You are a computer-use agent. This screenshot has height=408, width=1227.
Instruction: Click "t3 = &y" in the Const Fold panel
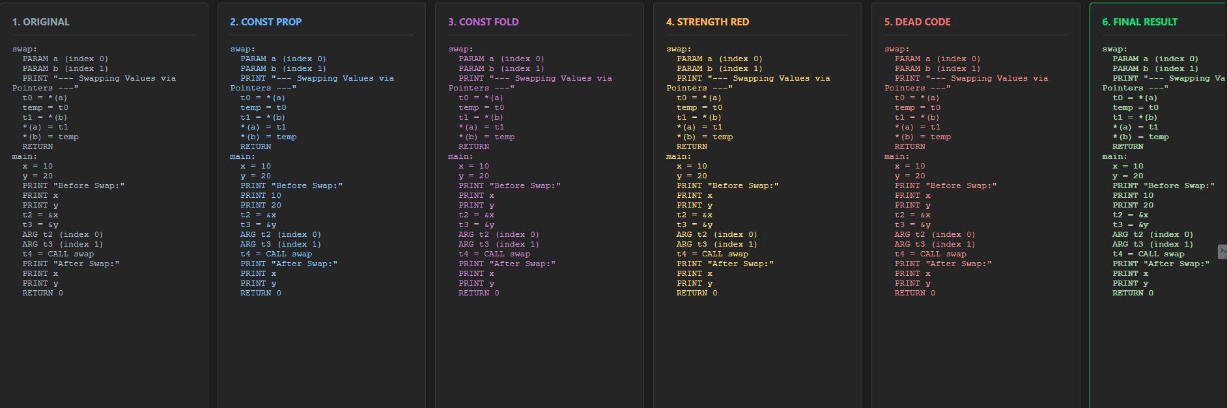pyautogui.click(x=476, y=224)
